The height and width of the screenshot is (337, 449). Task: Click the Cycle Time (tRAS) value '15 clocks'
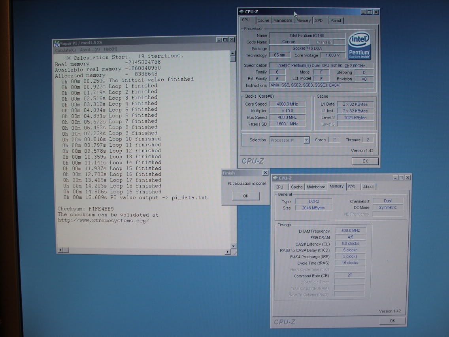pyautogui.click(x=350, y=263)
